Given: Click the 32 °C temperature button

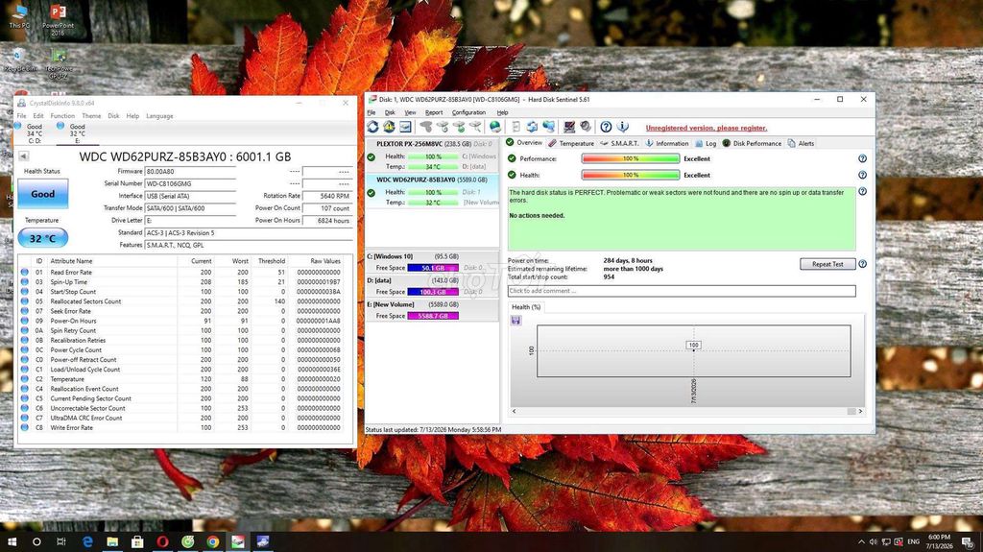Looking at the screenshot, I should coord(42,238).
